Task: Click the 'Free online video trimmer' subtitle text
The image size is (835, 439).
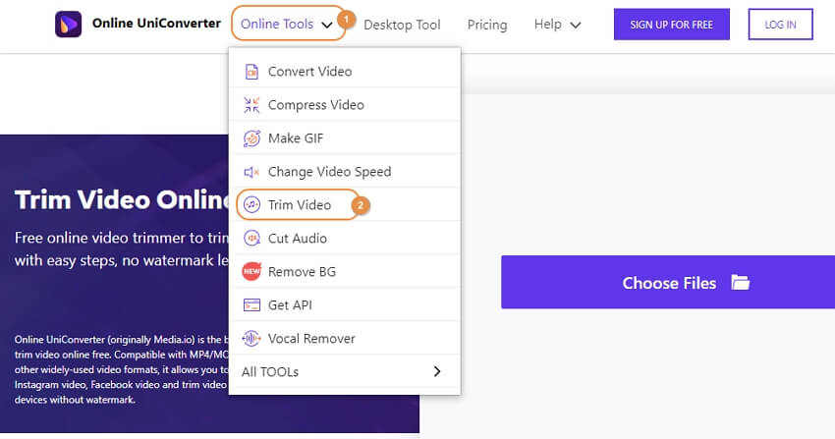Action: pyautogui.click(x=122, y=249)
